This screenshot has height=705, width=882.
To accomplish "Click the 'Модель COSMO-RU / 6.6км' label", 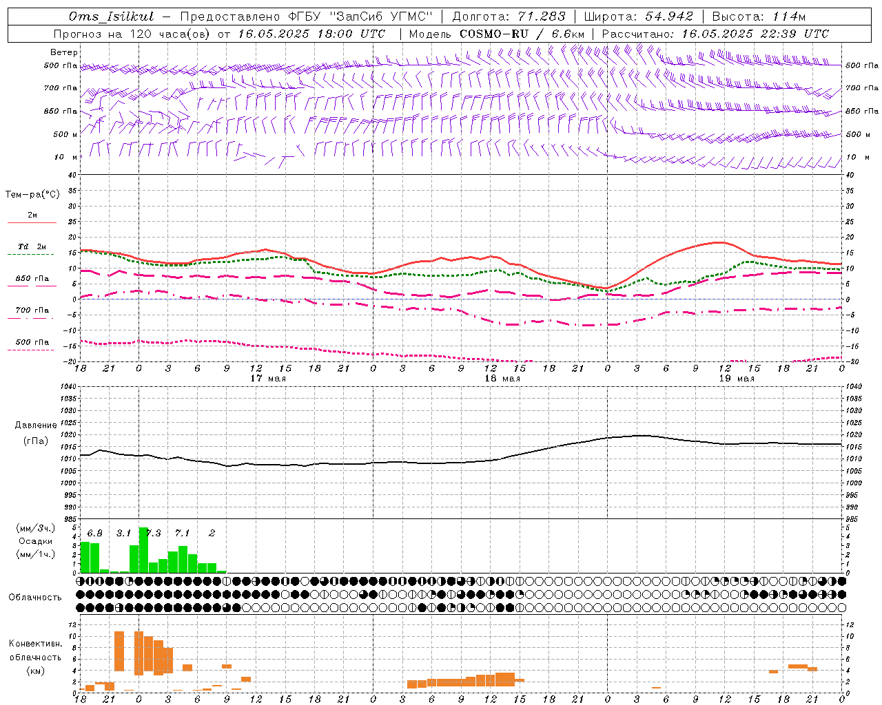I will [497, 34].
